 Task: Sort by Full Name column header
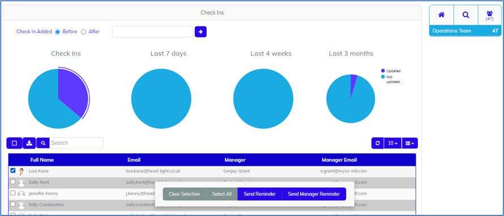(x=42, y=160)
